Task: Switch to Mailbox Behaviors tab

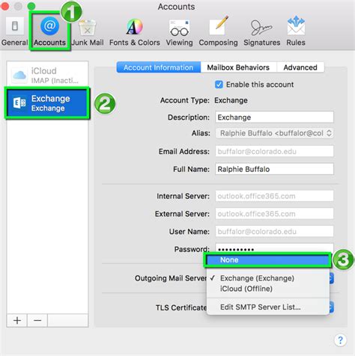Action: pyautogui.click(x=238, y=67)
